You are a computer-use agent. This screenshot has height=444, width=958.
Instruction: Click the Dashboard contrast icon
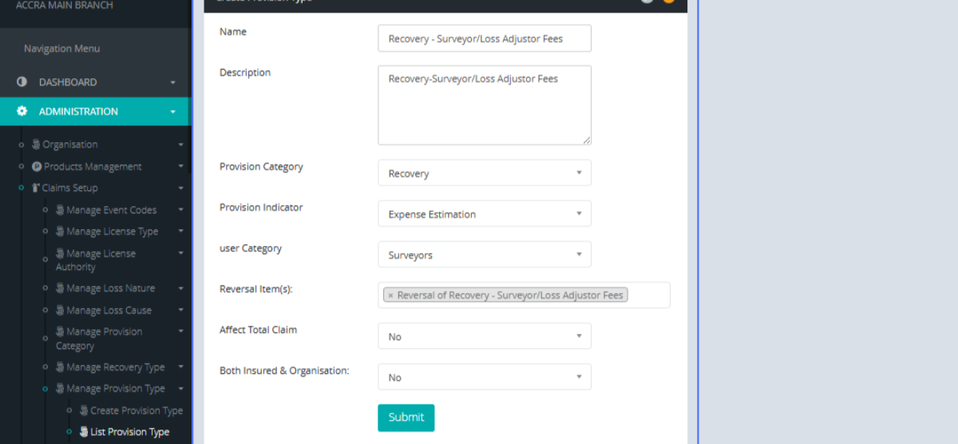(22, 82)
